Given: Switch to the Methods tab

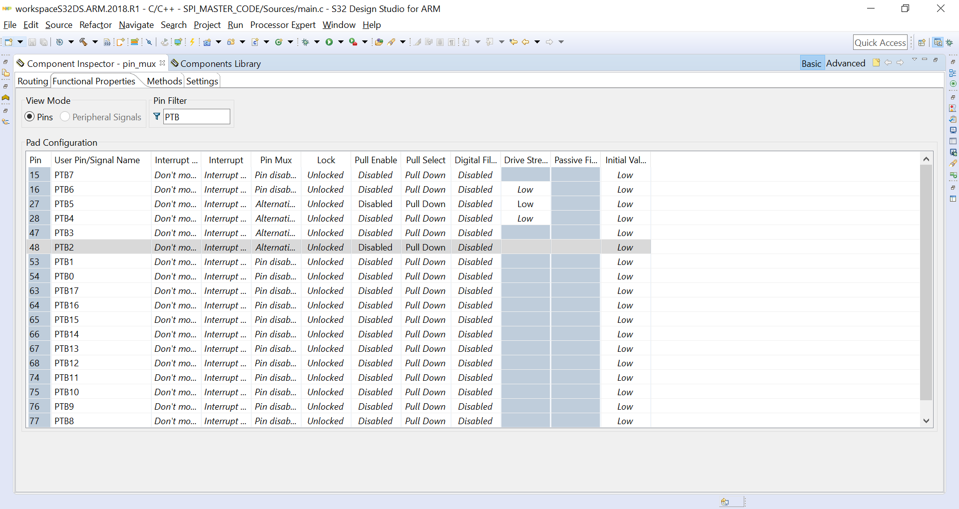Looking at the screenshot, I should [164, 81].
